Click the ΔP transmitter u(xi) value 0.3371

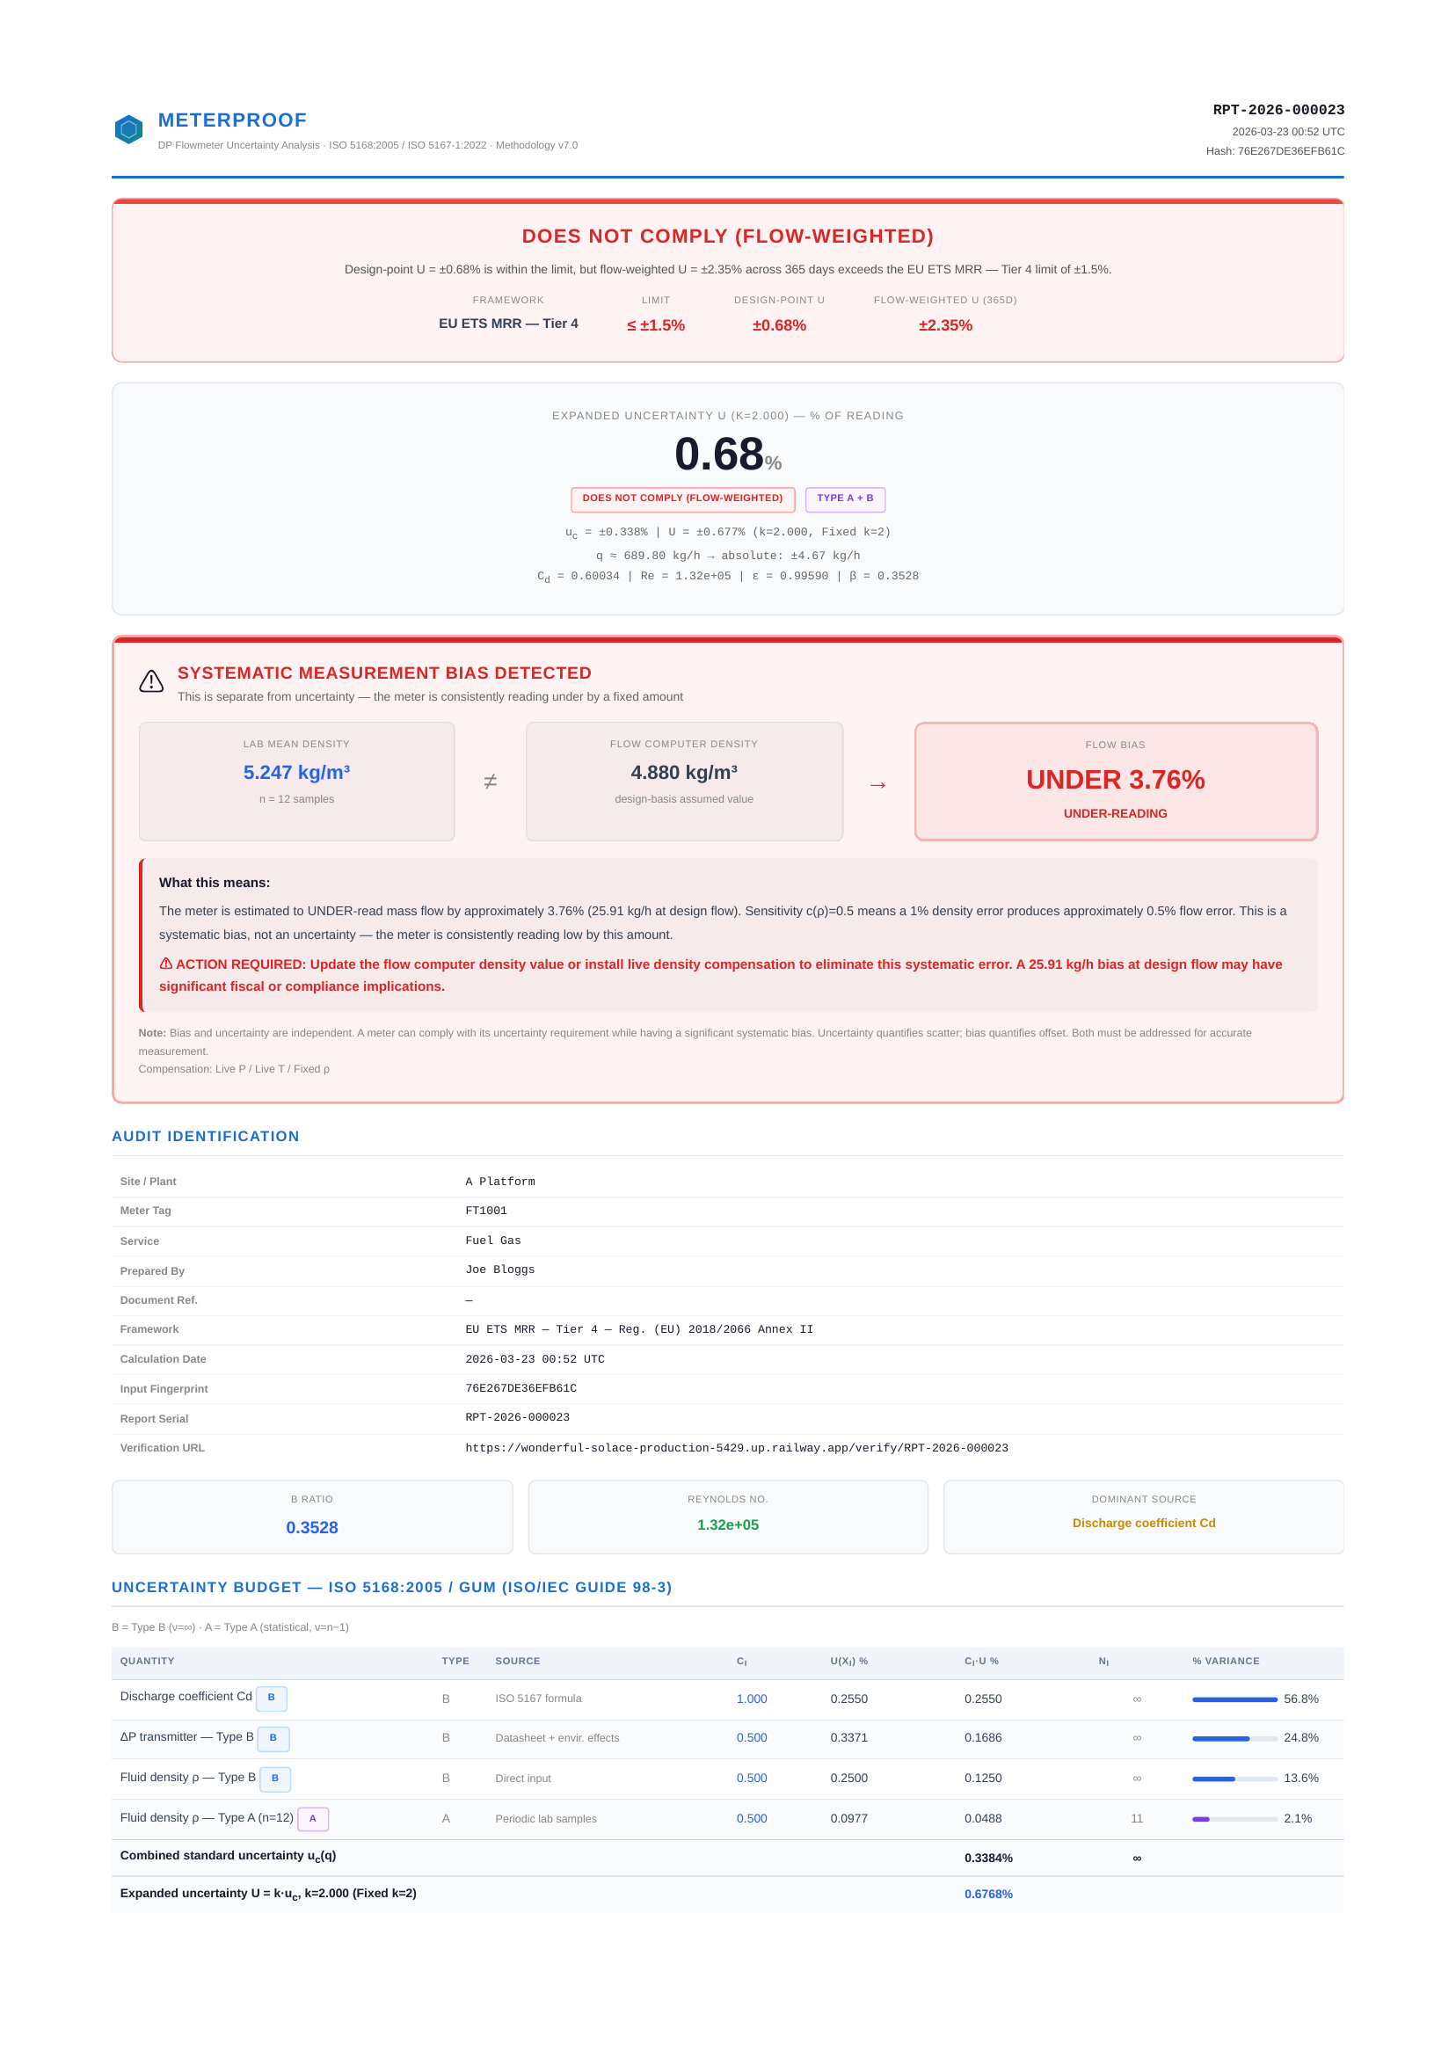click(848, 1738)
